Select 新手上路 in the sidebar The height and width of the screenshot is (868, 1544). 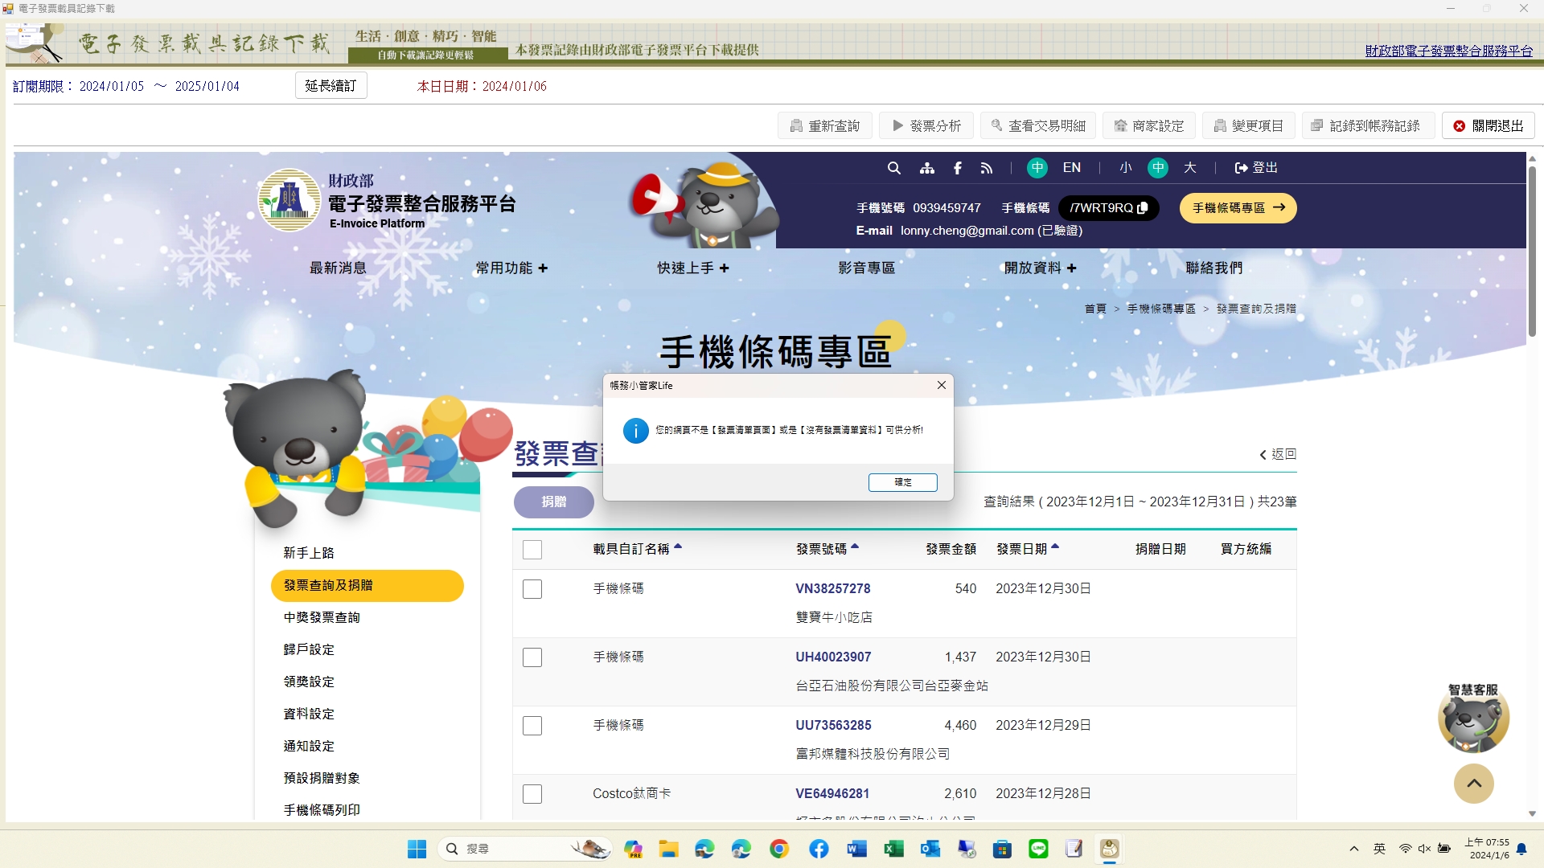309,553
